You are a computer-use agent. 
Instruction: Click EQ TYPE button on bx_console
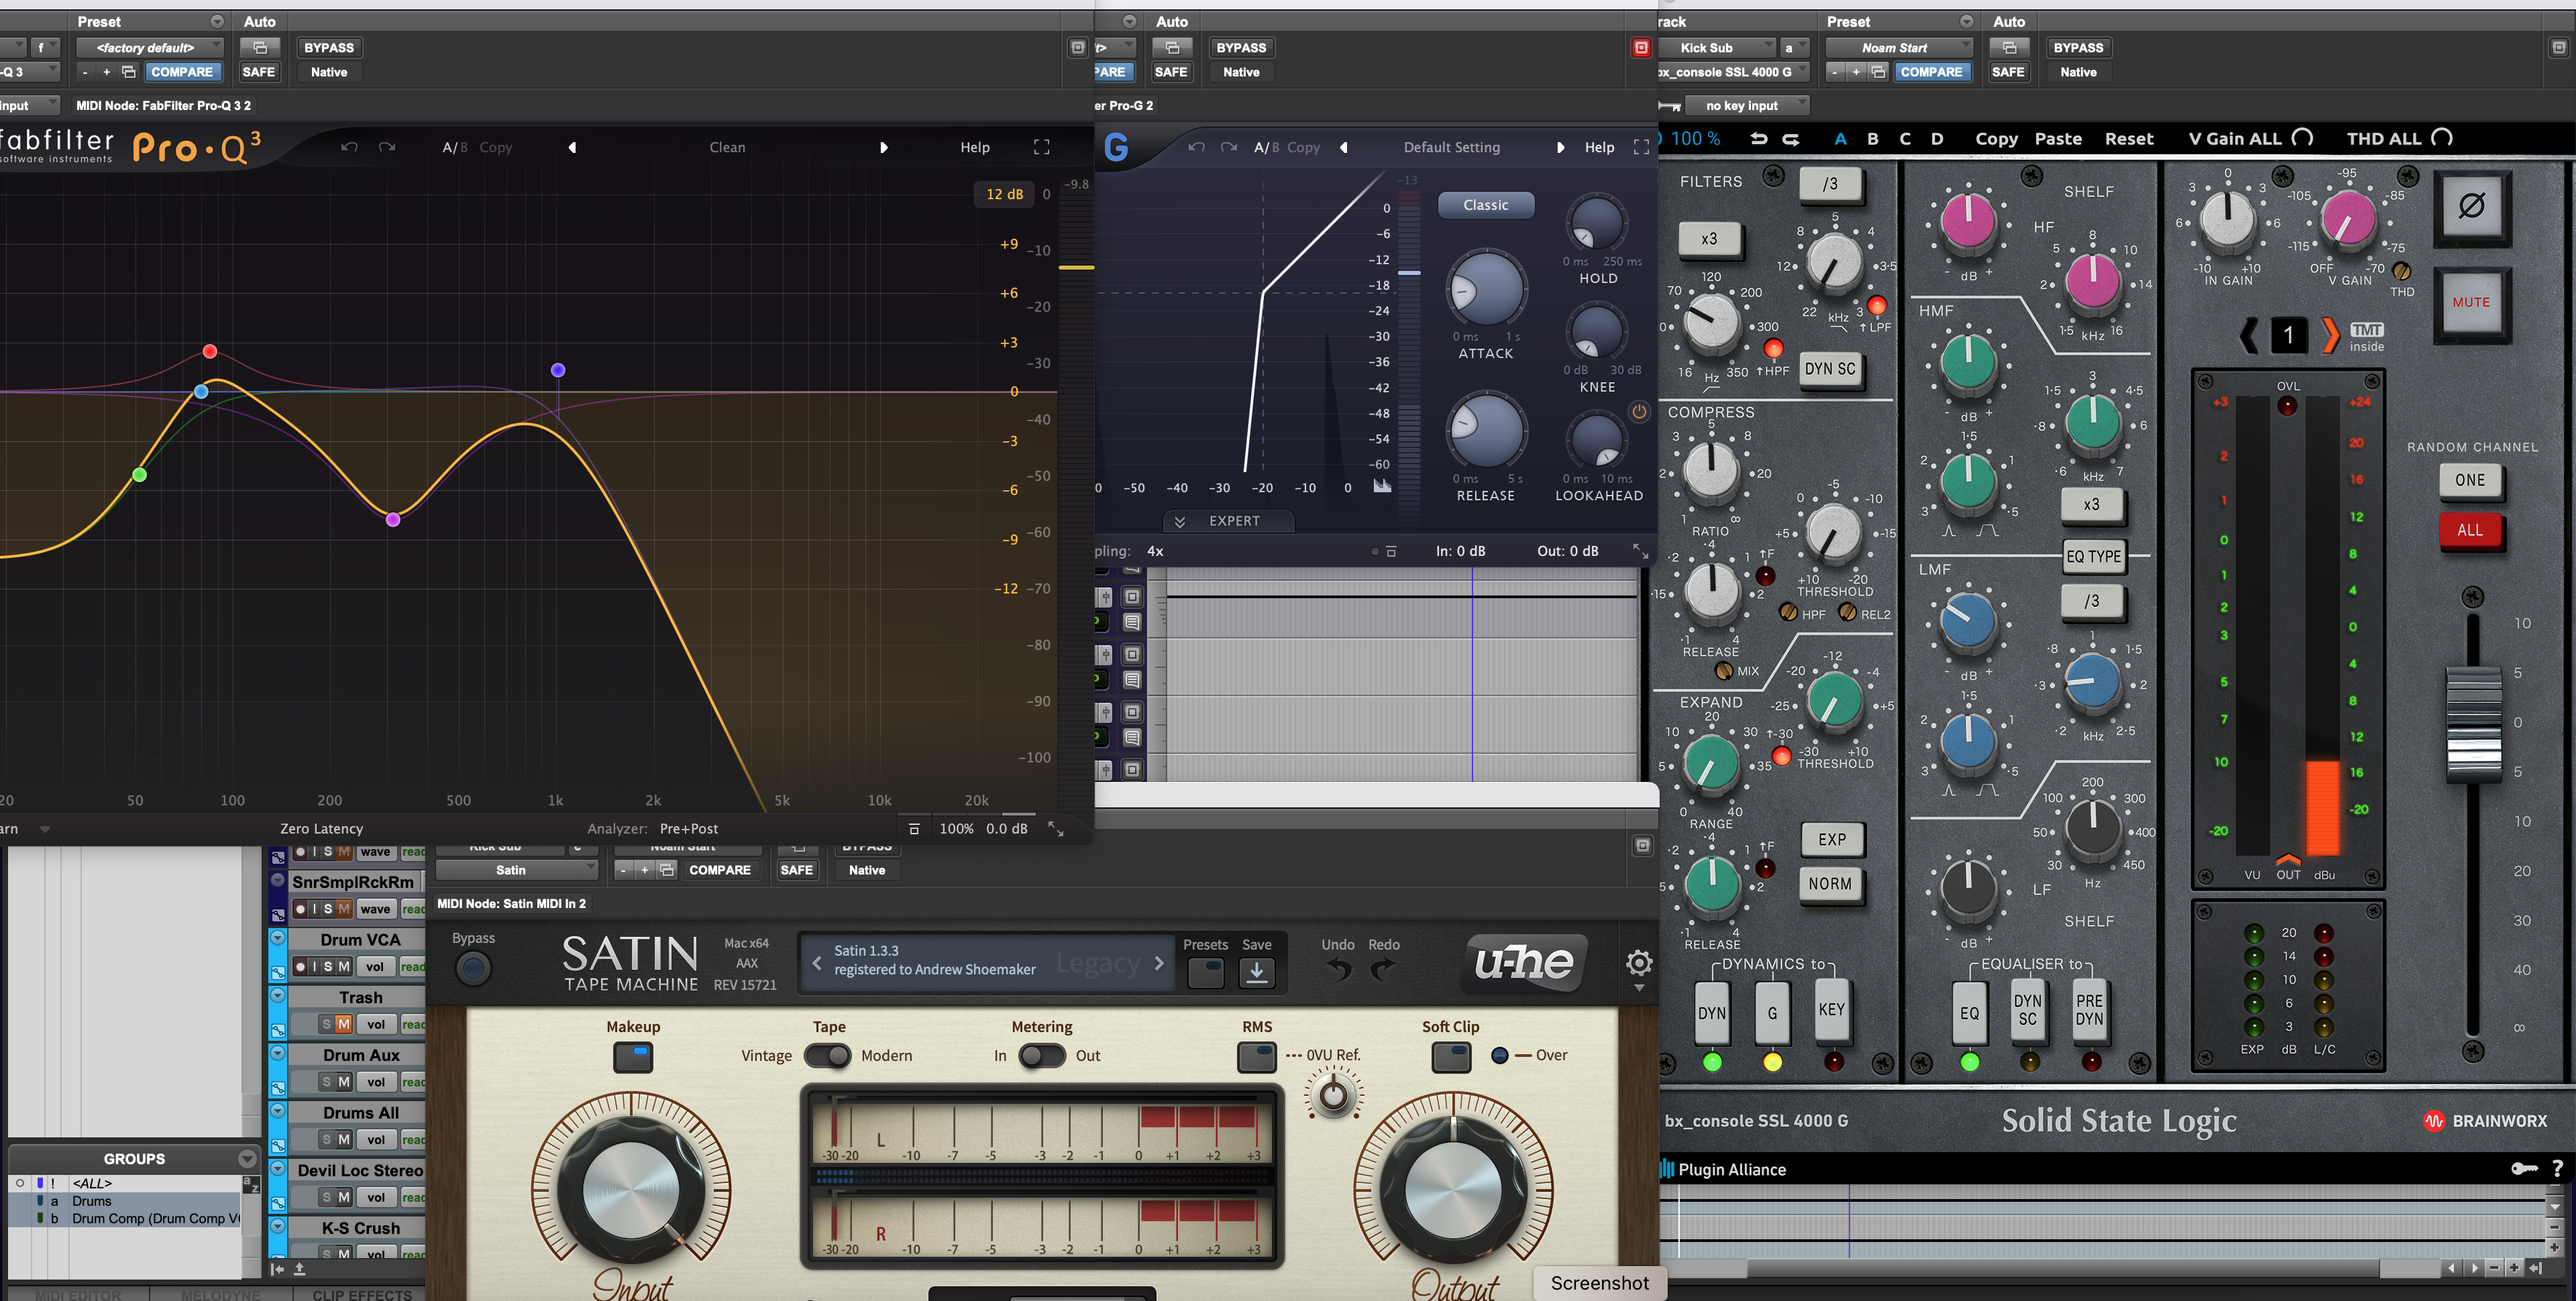2093,557
